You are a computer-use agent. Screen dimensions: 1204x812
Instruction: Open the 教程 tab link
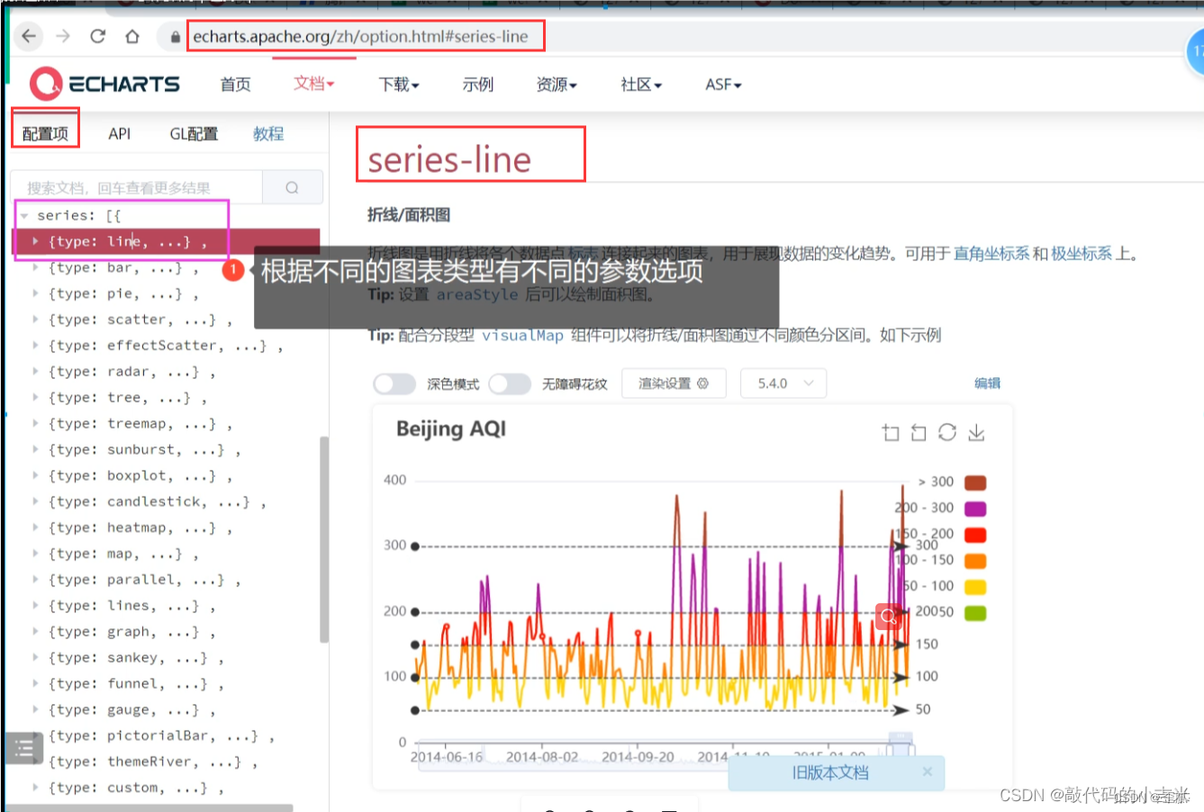[x=268, y=134]
